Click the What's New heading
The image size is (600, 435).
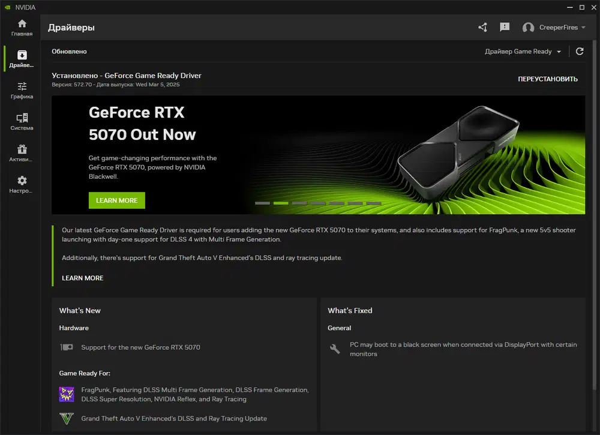pos(80,311)
